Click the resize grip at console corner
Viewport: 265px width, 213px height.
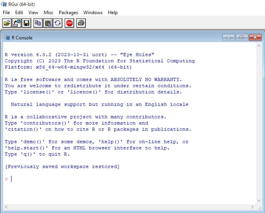tap(259, 208)
